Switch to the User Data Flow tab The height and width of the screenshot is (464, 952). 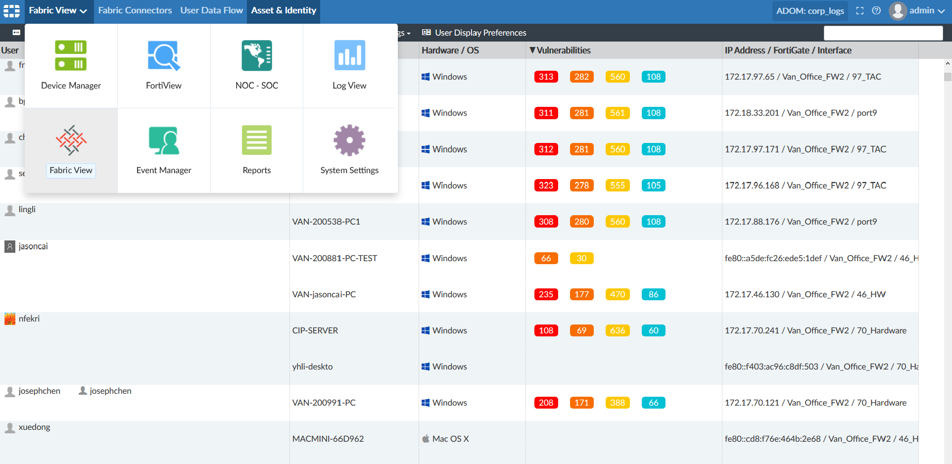point(211,10)
